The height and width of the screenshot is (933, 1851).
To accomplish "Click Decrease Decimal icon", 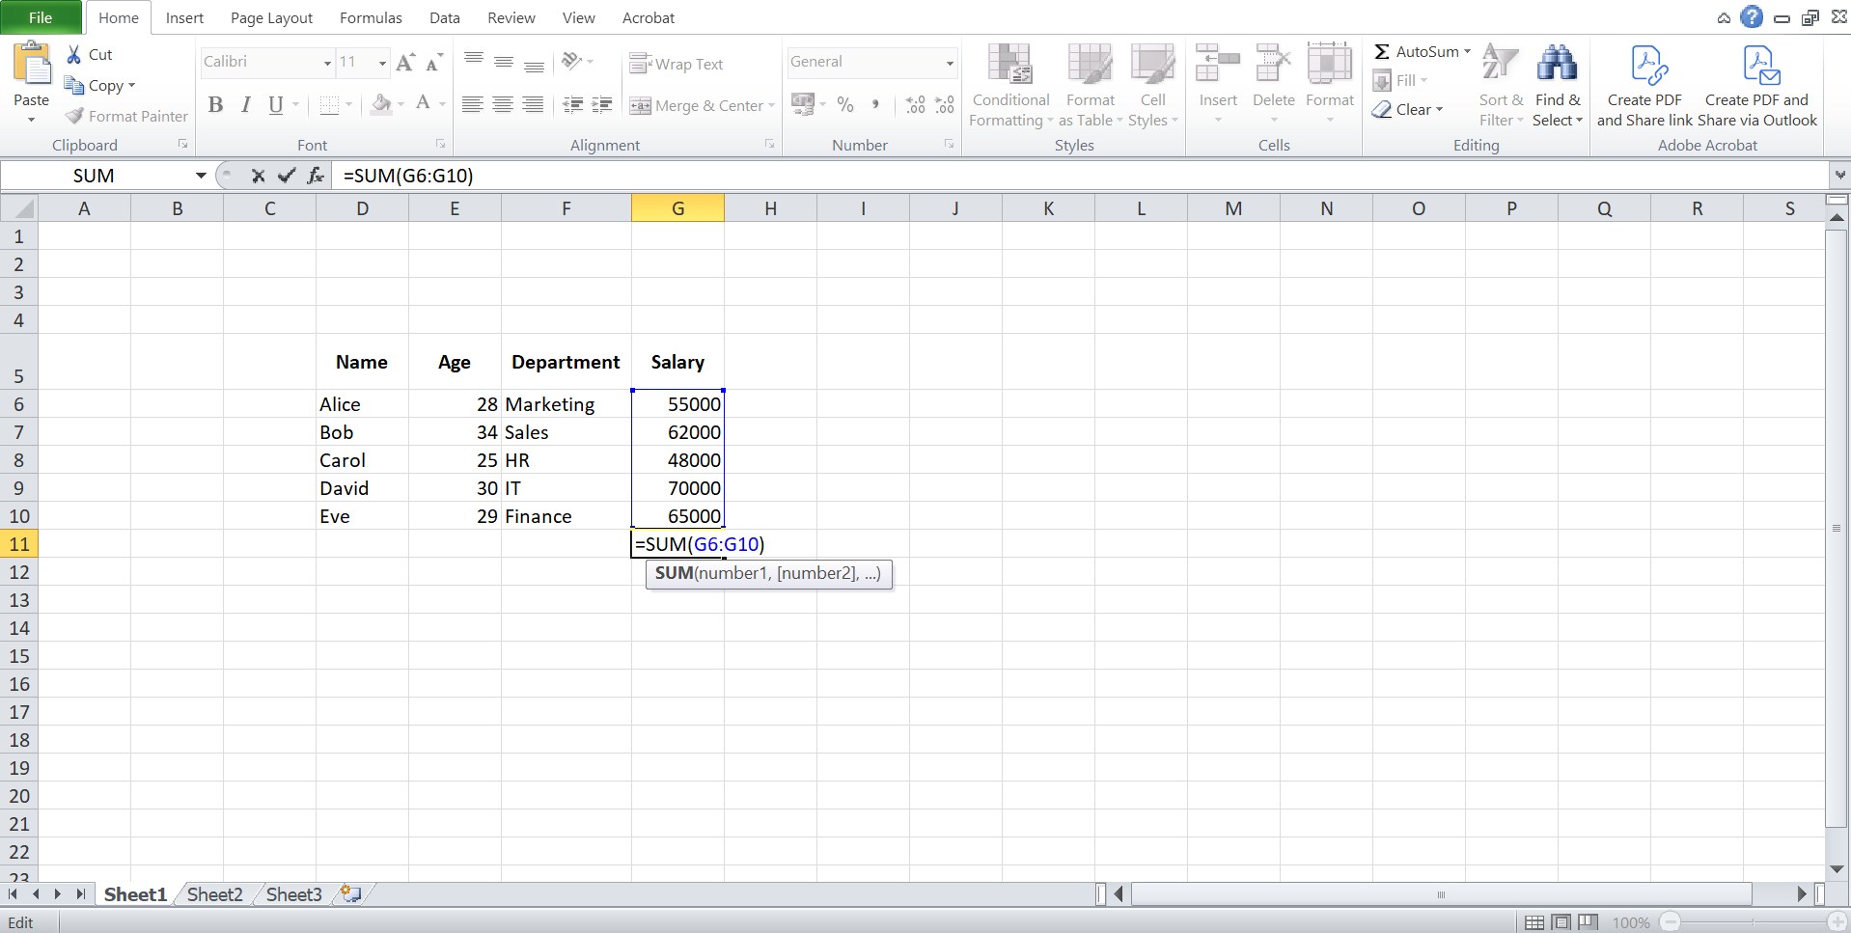I will 945,104.
